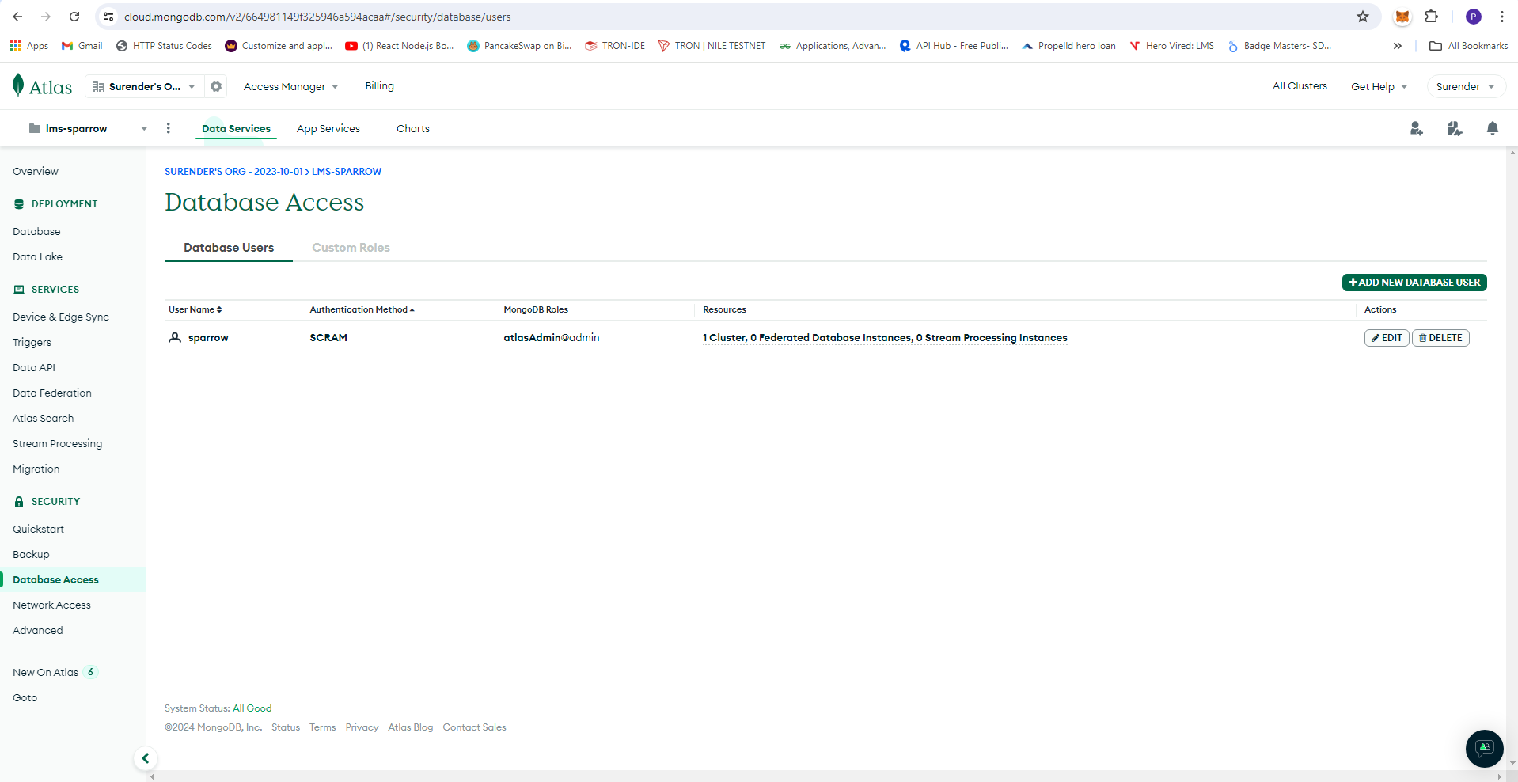Open Overview in sidebar

click(x=36, y=171)
